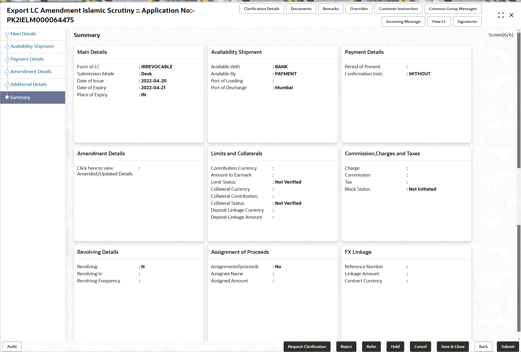Image resolution: width=521 pixels, height=352 pixels.
Task: Open the Remarks panel
Action: point(330,8)
